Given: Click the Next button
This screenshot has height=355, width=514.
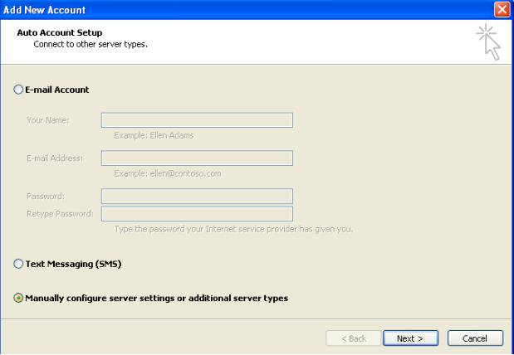Looking at the screenshot, I should [410, 338].
